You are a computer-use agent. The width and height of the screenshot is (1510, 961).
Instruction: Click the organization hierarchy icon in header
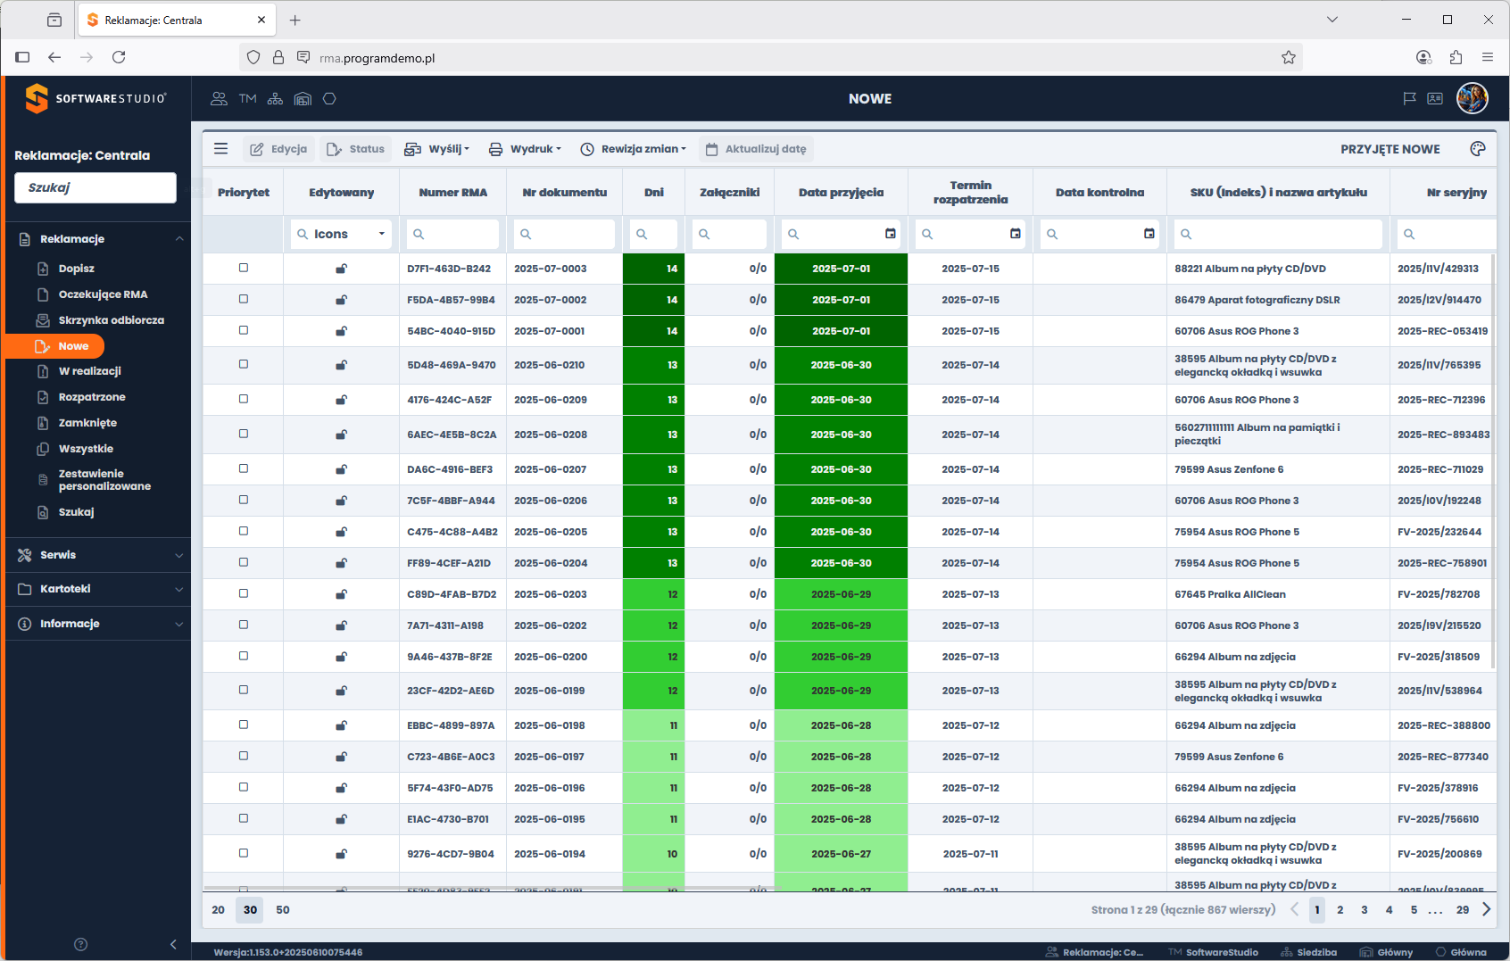tap(275, 99)
